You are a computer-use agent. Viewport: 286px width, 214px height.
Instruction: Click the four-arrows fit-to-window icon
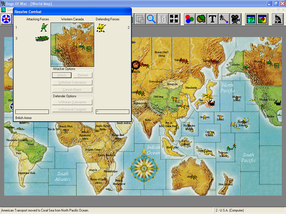pyautogui.click(x=174, y=19)
